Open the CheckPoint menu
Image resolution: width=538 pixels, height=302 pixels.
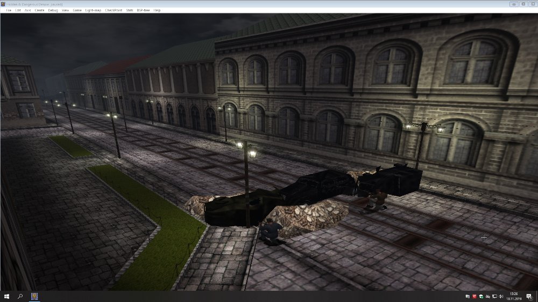[114, 10]
